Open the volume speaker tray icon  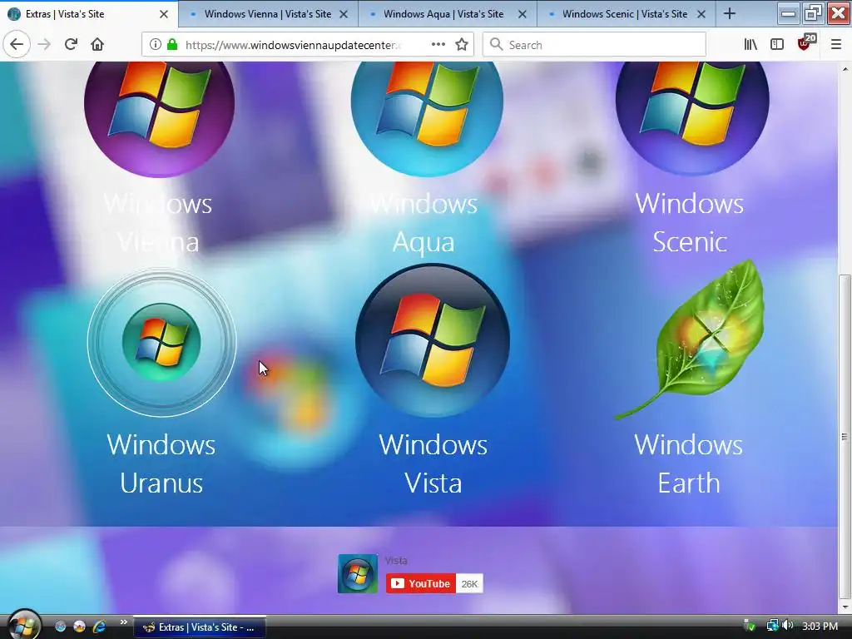tap(787, 626)
